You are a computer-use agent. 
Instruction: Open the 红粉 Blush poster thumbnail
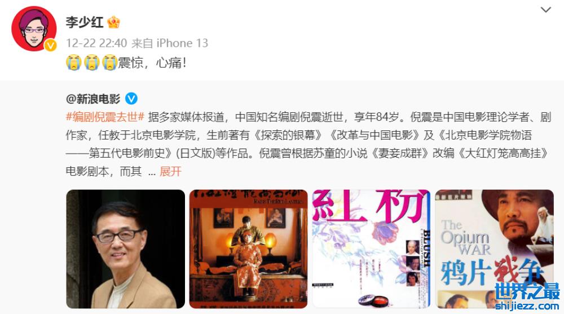tap(372, 249)
